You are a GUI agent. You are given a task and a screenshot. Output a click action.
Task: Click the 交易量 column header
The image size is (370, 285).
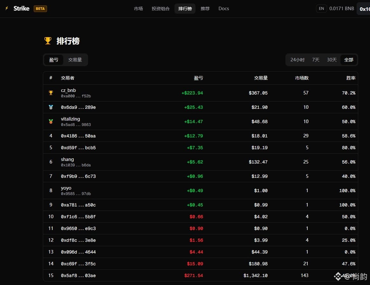click(261, 78)
